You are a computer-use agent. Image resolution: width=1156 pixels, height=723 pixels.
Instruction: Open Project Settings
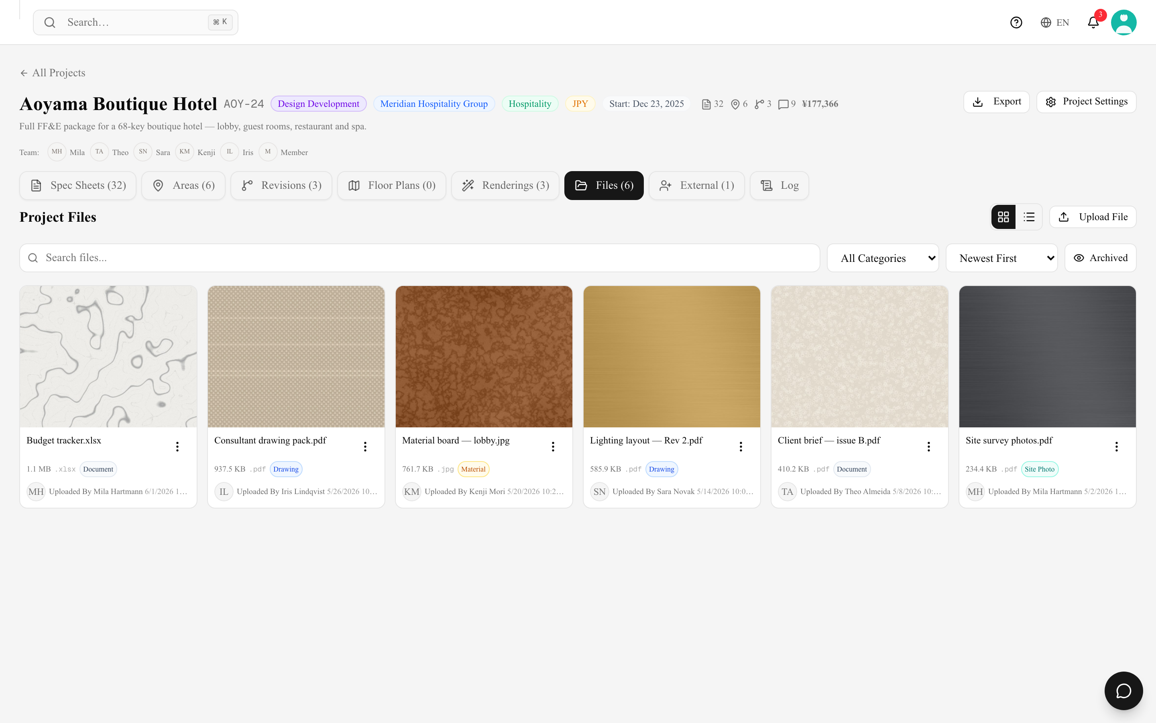(1086, 102)
